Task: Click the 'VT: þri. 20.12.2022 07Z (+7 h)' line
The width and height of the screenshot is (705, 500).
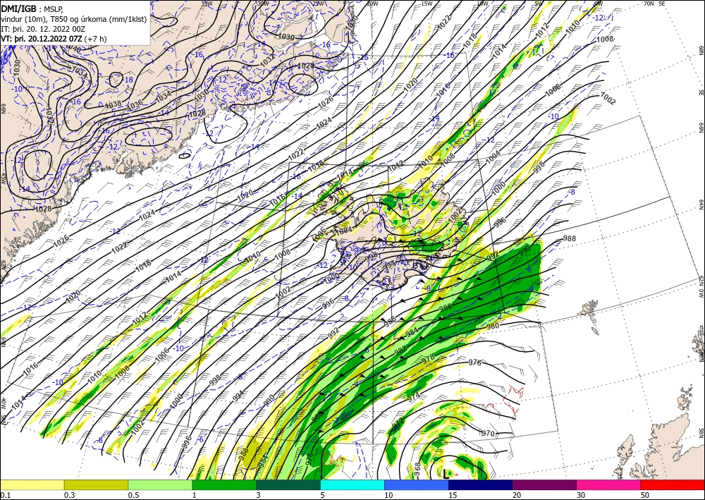Action: [54, 38]
